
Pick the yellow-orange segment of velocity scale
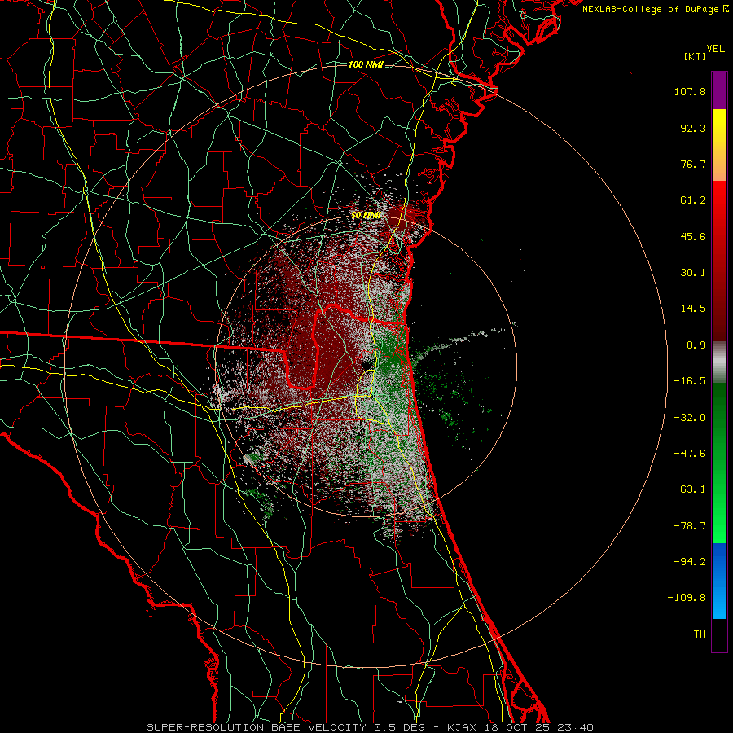coord(719,145)
